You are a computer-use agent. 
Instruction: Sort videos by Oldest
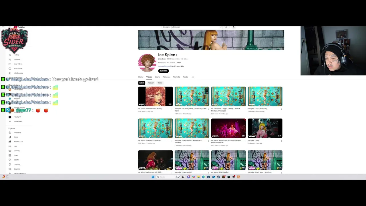tap(160, 83)
